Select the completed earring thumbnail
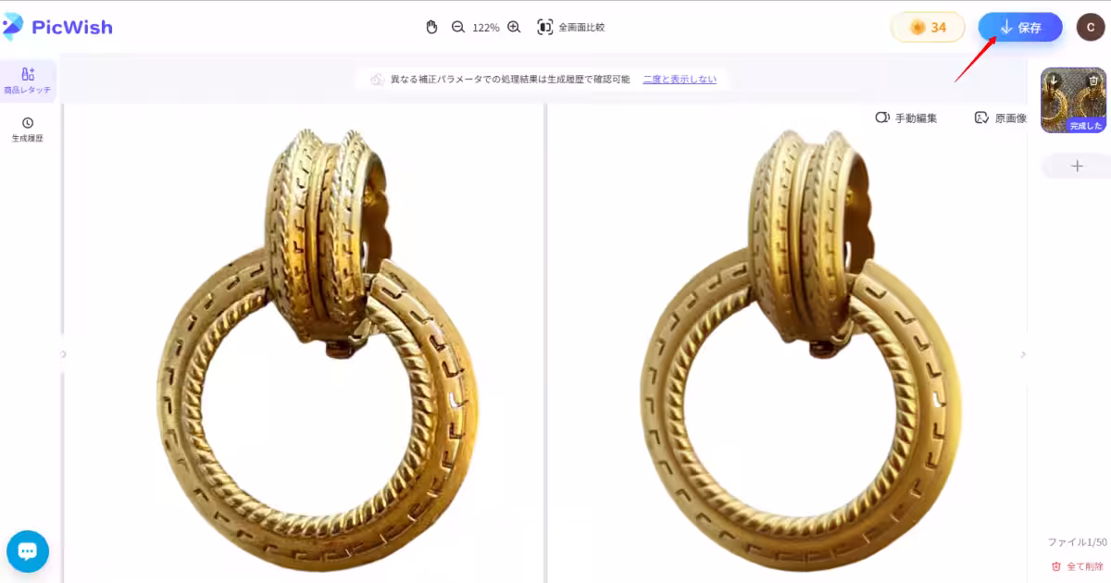This screenshot has height=583, width=1111. [1074, 101]
